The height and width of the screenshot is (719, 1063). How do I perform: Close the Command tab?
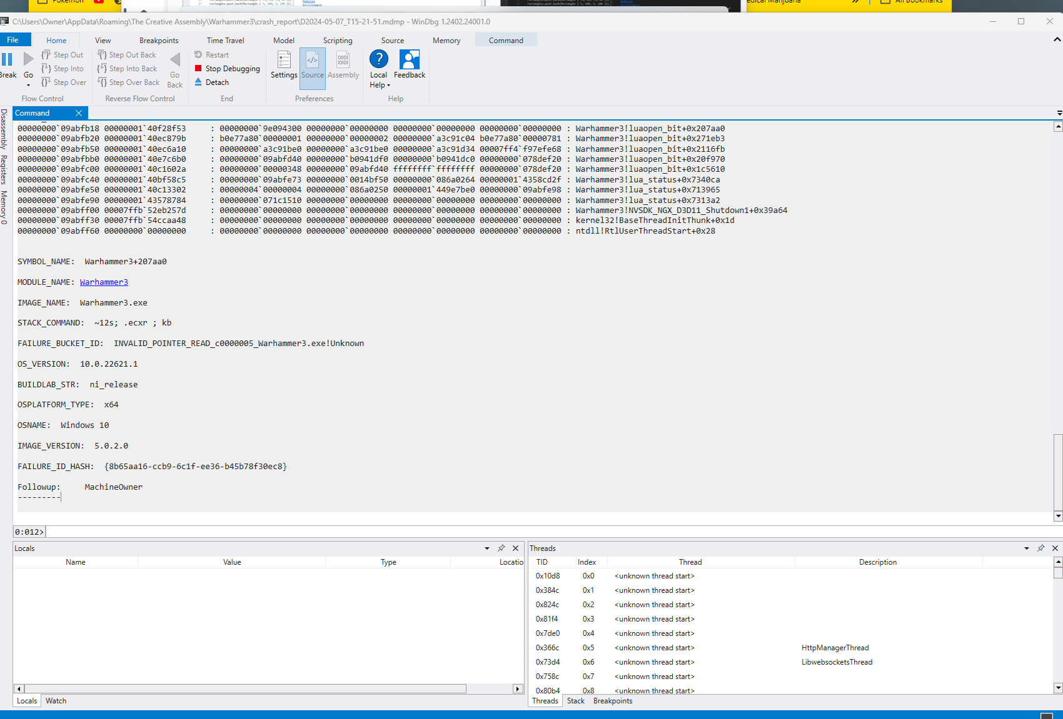coord(79,113)
